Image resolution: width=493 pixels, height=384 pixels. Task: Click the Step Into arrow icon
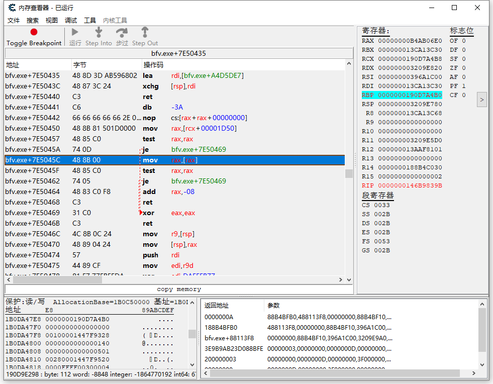click(98, 32)
